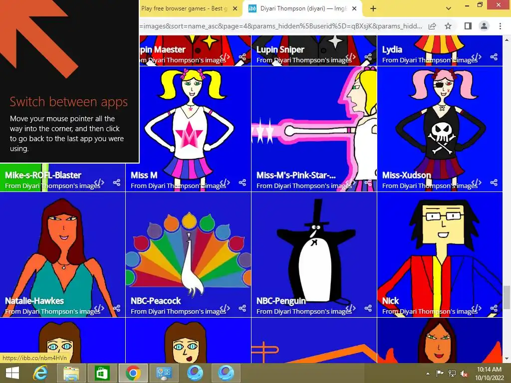Click embed code icon on Natalie-Hawkes card
511x383 pixels.
point(99,308)
